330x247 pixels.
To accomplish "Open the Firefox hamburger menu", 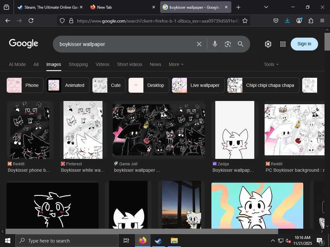I will pos(322,21).
